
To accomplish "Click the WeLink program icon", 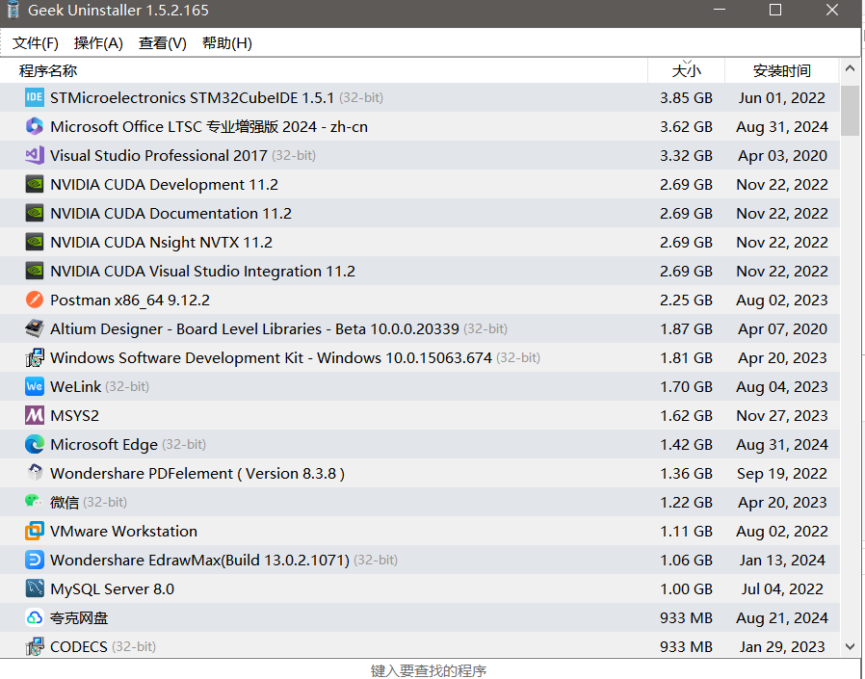I will click(35, 386).
